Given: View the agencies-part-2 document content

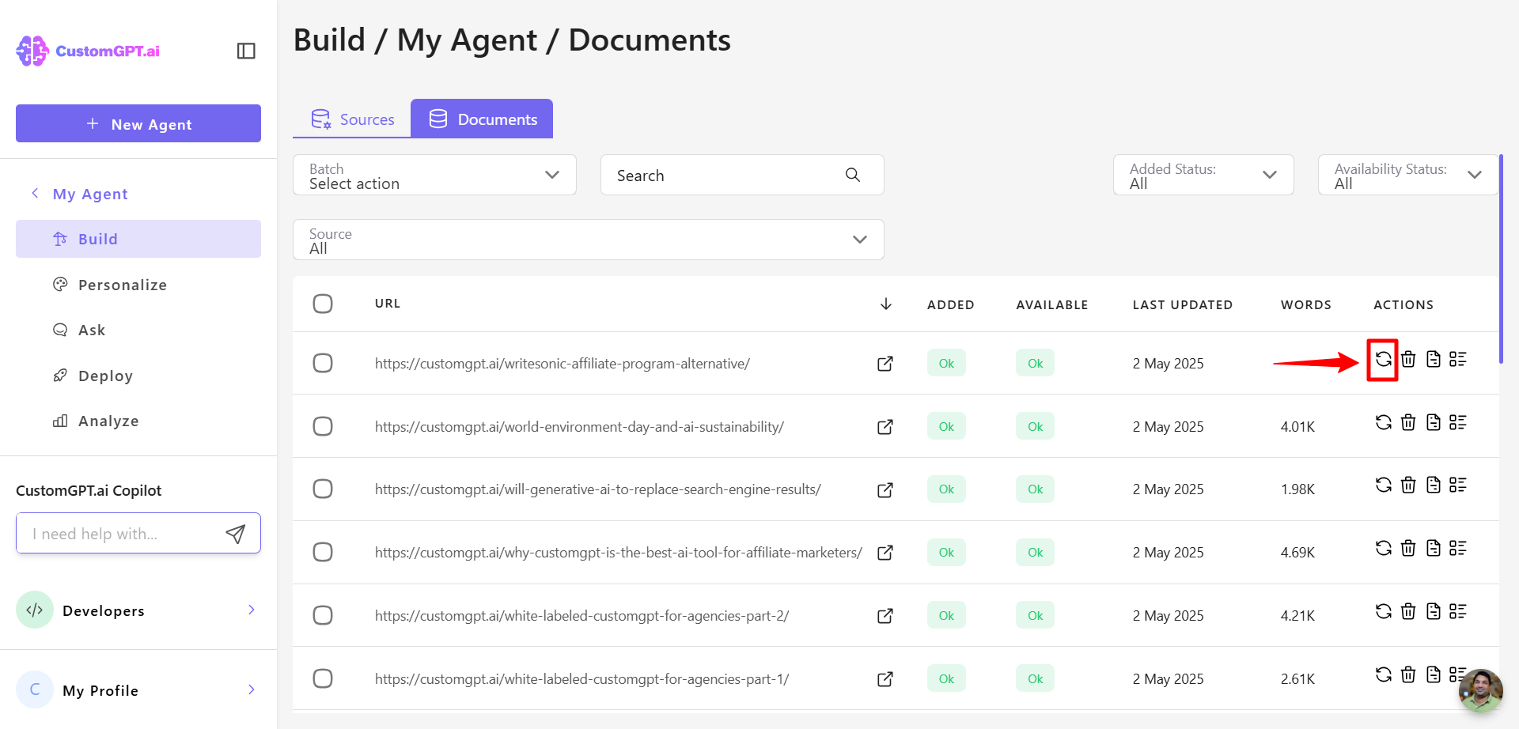Looking at the screenshot, I should tap(1434, 611).
